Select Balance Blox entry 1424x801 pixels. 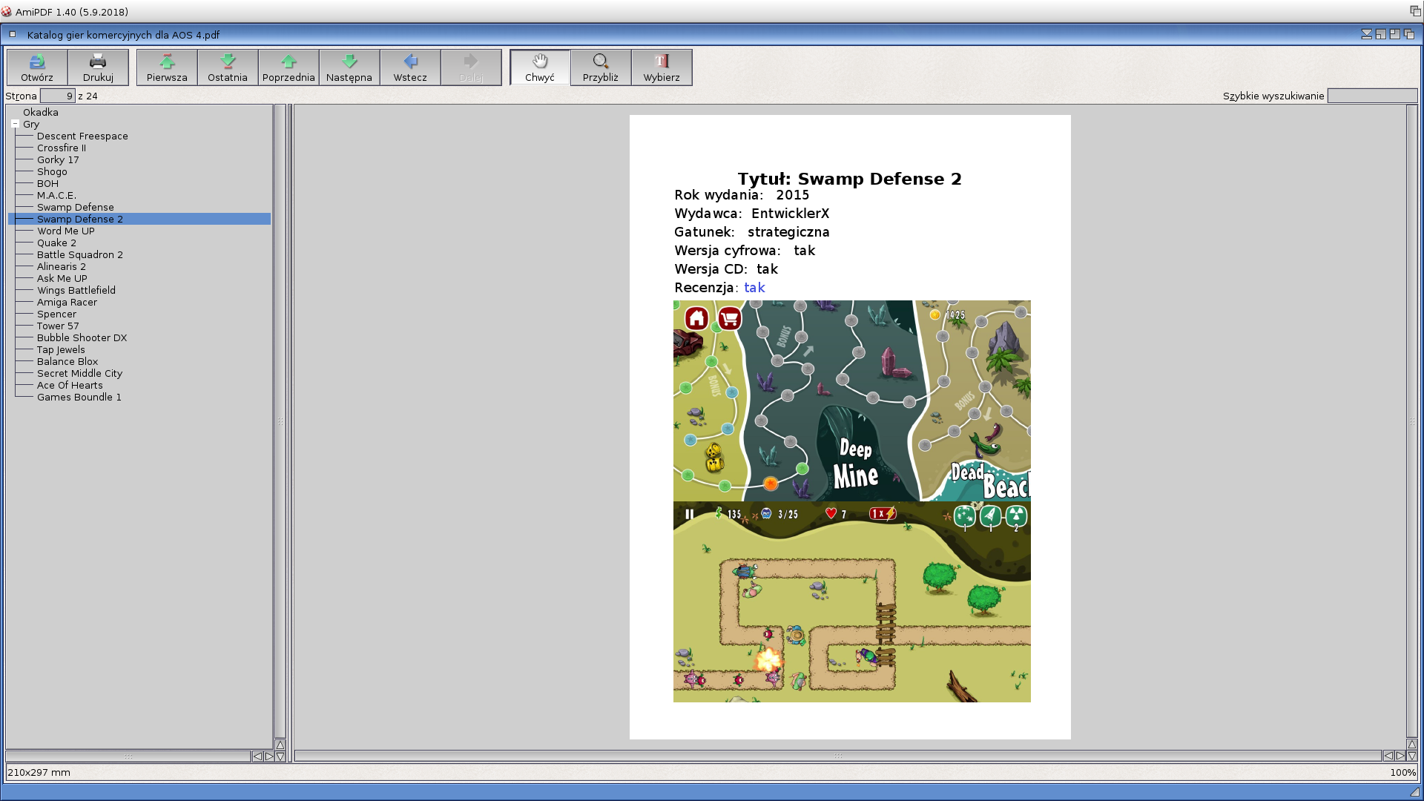click(x=67, y=361)
